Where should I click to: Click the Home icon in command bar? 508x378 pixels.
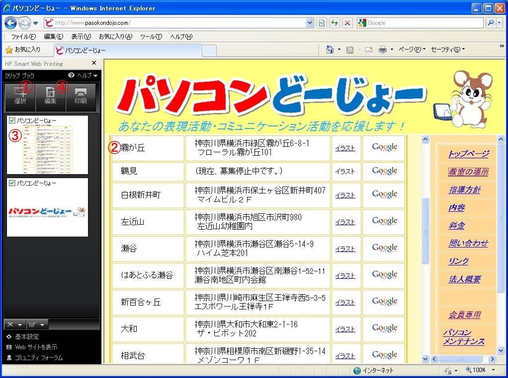click(x=329, y=50)
